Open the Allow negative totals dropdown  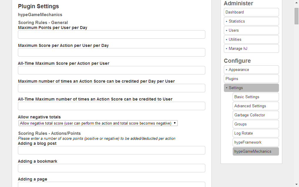click(98, 123)
